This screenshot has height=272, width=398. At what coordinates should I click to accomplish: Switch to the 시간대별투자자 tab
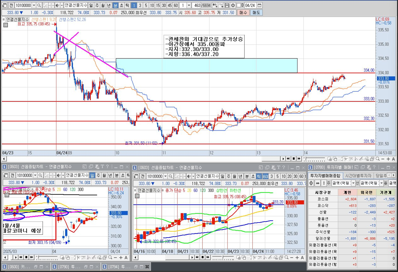[358, 176]
